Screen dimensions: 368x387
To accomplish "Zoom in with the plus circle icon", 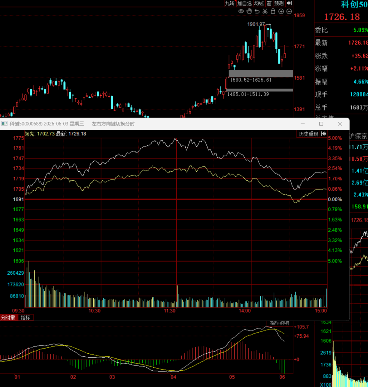I will click(281, 11).
